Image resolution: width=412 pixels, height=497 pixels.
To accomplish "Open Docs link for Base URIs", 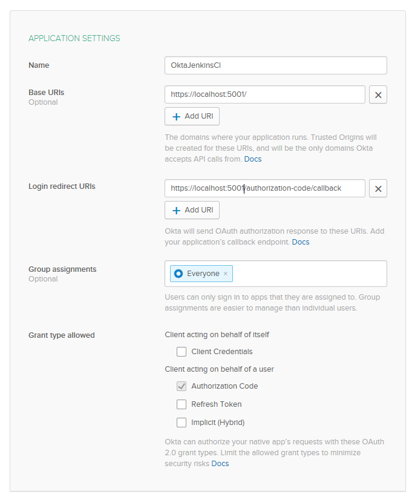I will pos(253,159).
